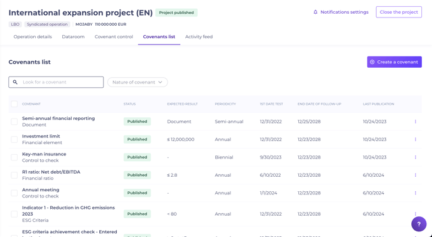
Task: Click Close the project button
Action: tap(399, 12)
